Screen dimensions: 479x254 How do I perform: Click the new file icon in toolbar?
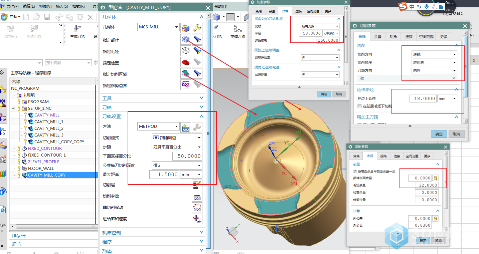tap(26, 17)
